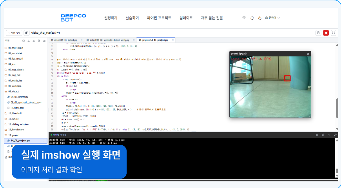Open 09_02_synthetic_detect_ve… file in tree
341x188 pixels.
click(25, 102)
